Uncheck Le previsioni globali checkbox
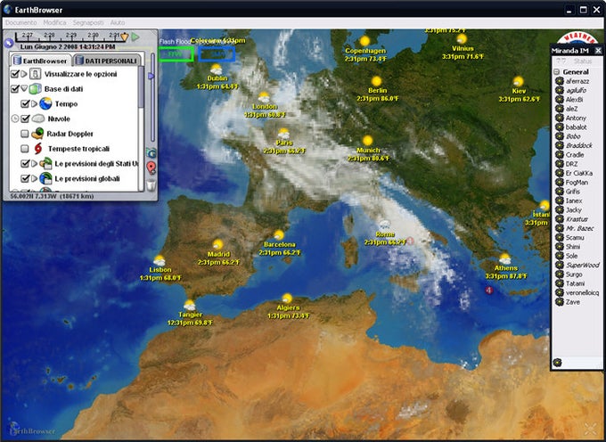 (x=25, y=178)
